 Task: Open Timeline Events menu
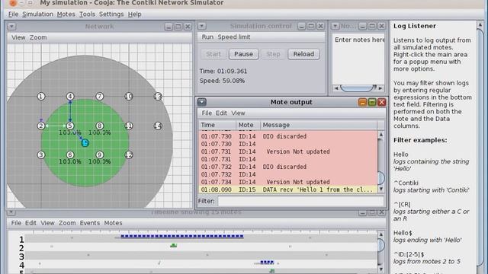(90, 223)
